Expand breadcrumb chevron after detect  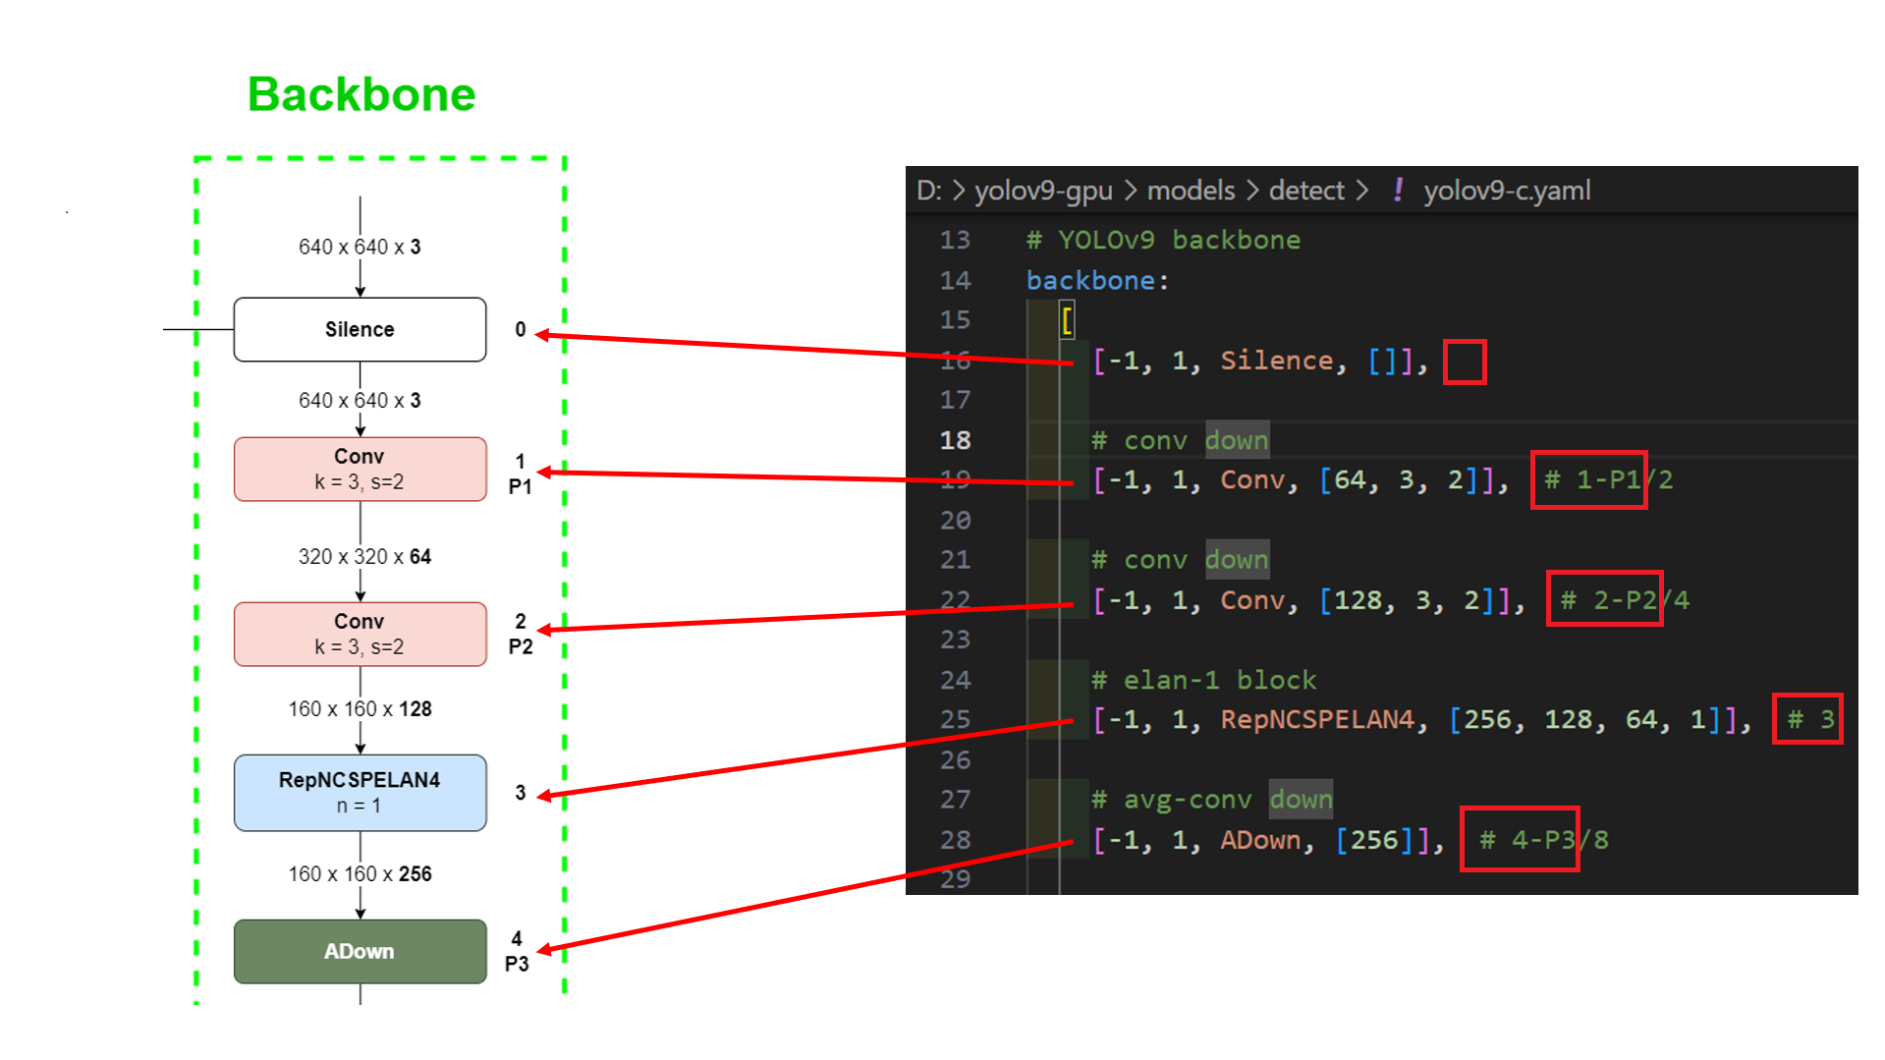tap(1362, 191)
